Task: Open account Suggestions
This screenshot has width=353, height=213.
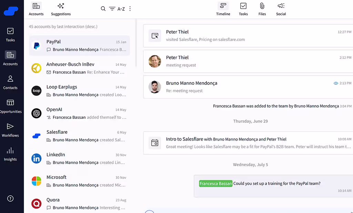Action: [x=61, y=9]
